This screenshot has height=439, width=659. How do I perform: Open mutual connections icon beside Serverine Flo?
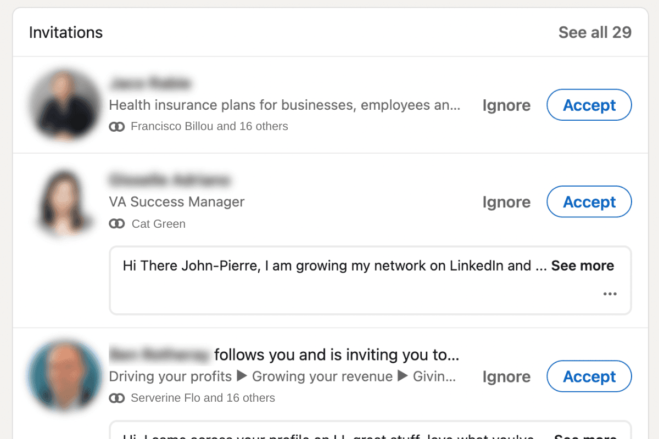(116, 398)
